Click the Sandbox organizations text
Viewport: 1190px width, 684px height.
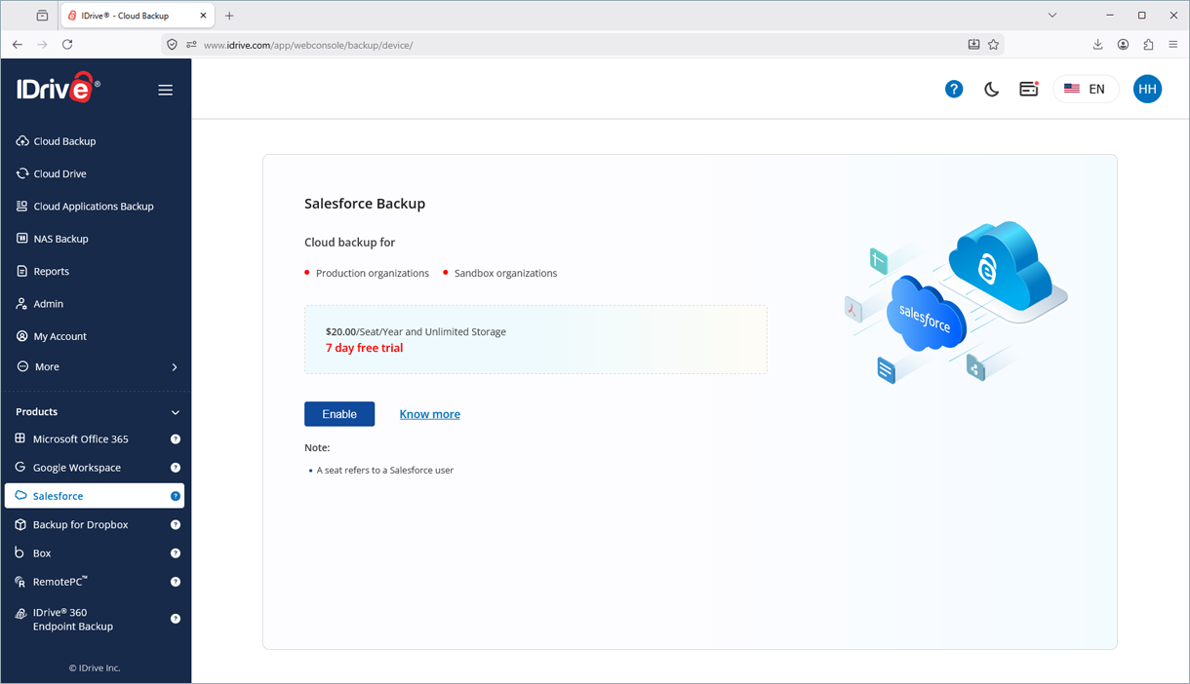[505, 274]
